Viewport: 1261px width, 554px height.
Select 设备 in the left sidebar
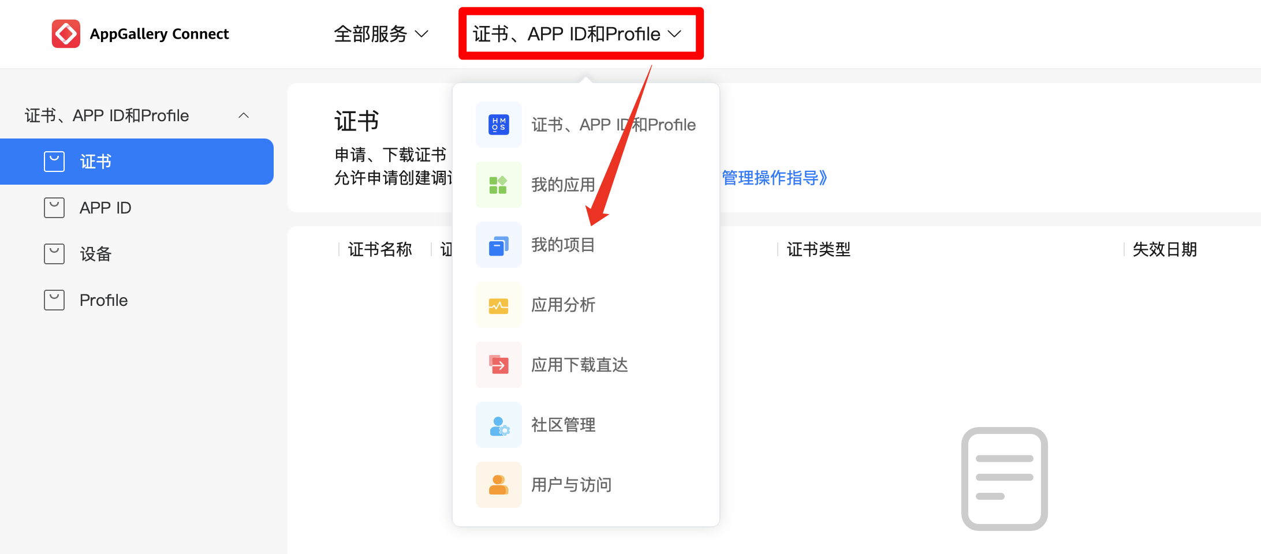point(95,253)
